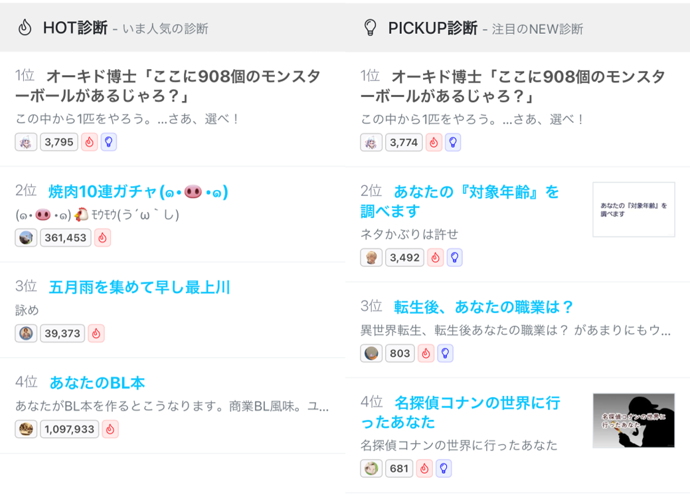This screenshot has width=690, height=495.
Task: Click the flame icon in HOT診断 header
Action: click(x=25, y=28)
